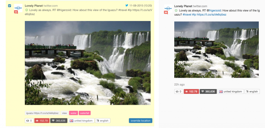Click the Lonely Planet avatar in left tweet

pos(18,8)
